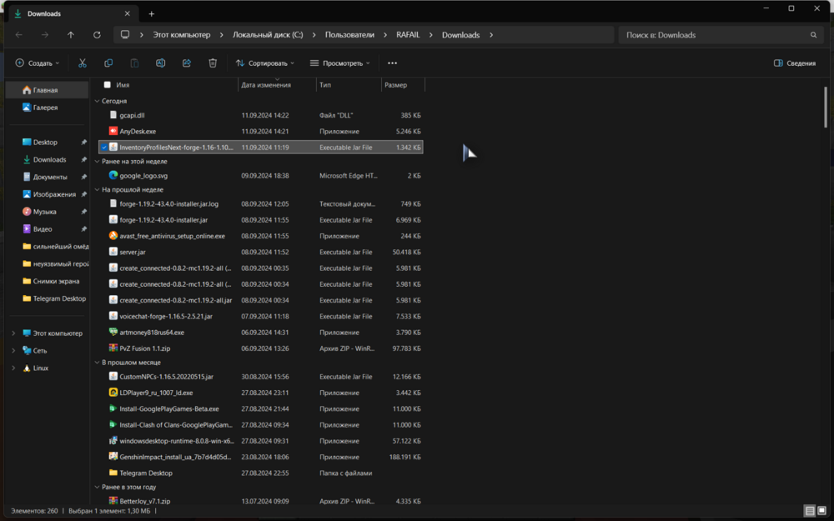Click the Paste clipboard icon
The height and width of the screenshot is (521, 834).
[134, 63]
